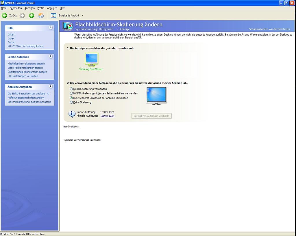The image size is (296, 236).
Task: Open 'Übertaktungs-Konfiguration ändern' task link
Action: (27, 72)
